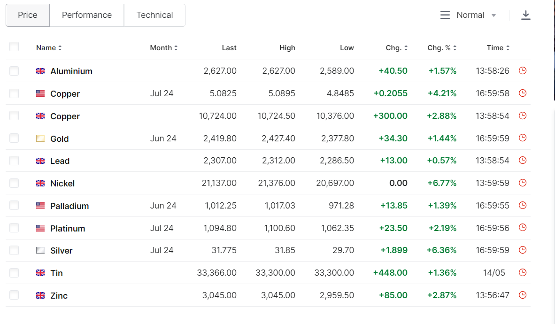The image size is (555, 324).
Task: Select all rows with header checkbox
Action: 14,47
